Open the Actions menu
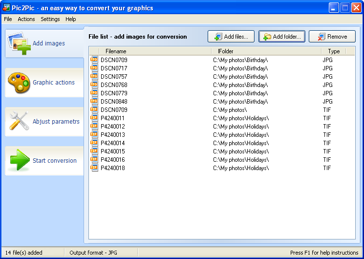 26,19
